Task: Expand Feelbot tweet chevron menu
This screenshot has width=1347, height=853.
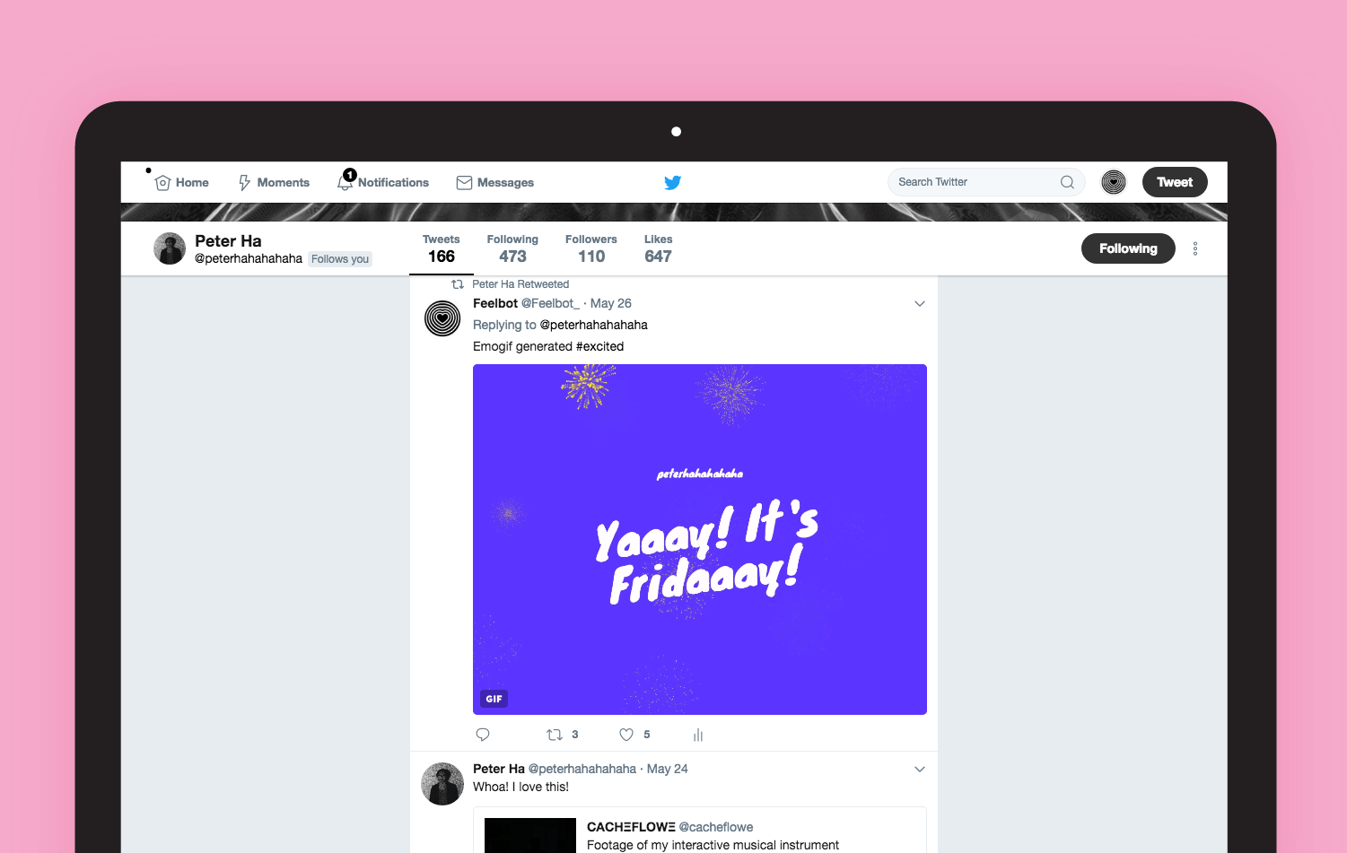Action: point(920,304)
